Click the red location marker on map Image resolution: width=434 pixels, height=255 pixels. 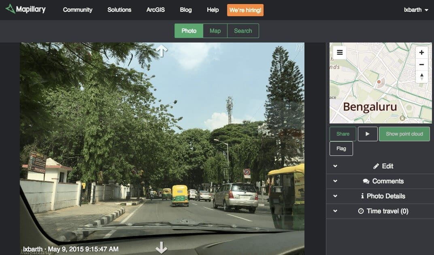[379, 82]
